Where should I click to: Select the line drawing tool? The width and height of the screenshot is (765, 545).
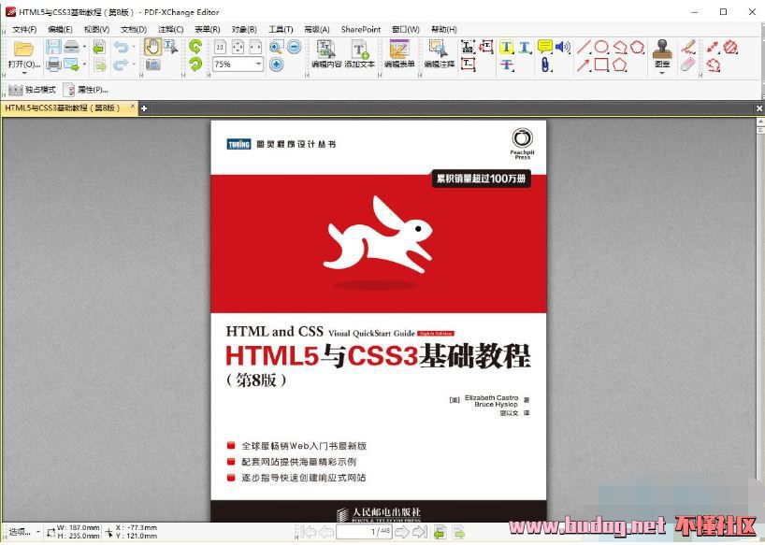(584, 47)
